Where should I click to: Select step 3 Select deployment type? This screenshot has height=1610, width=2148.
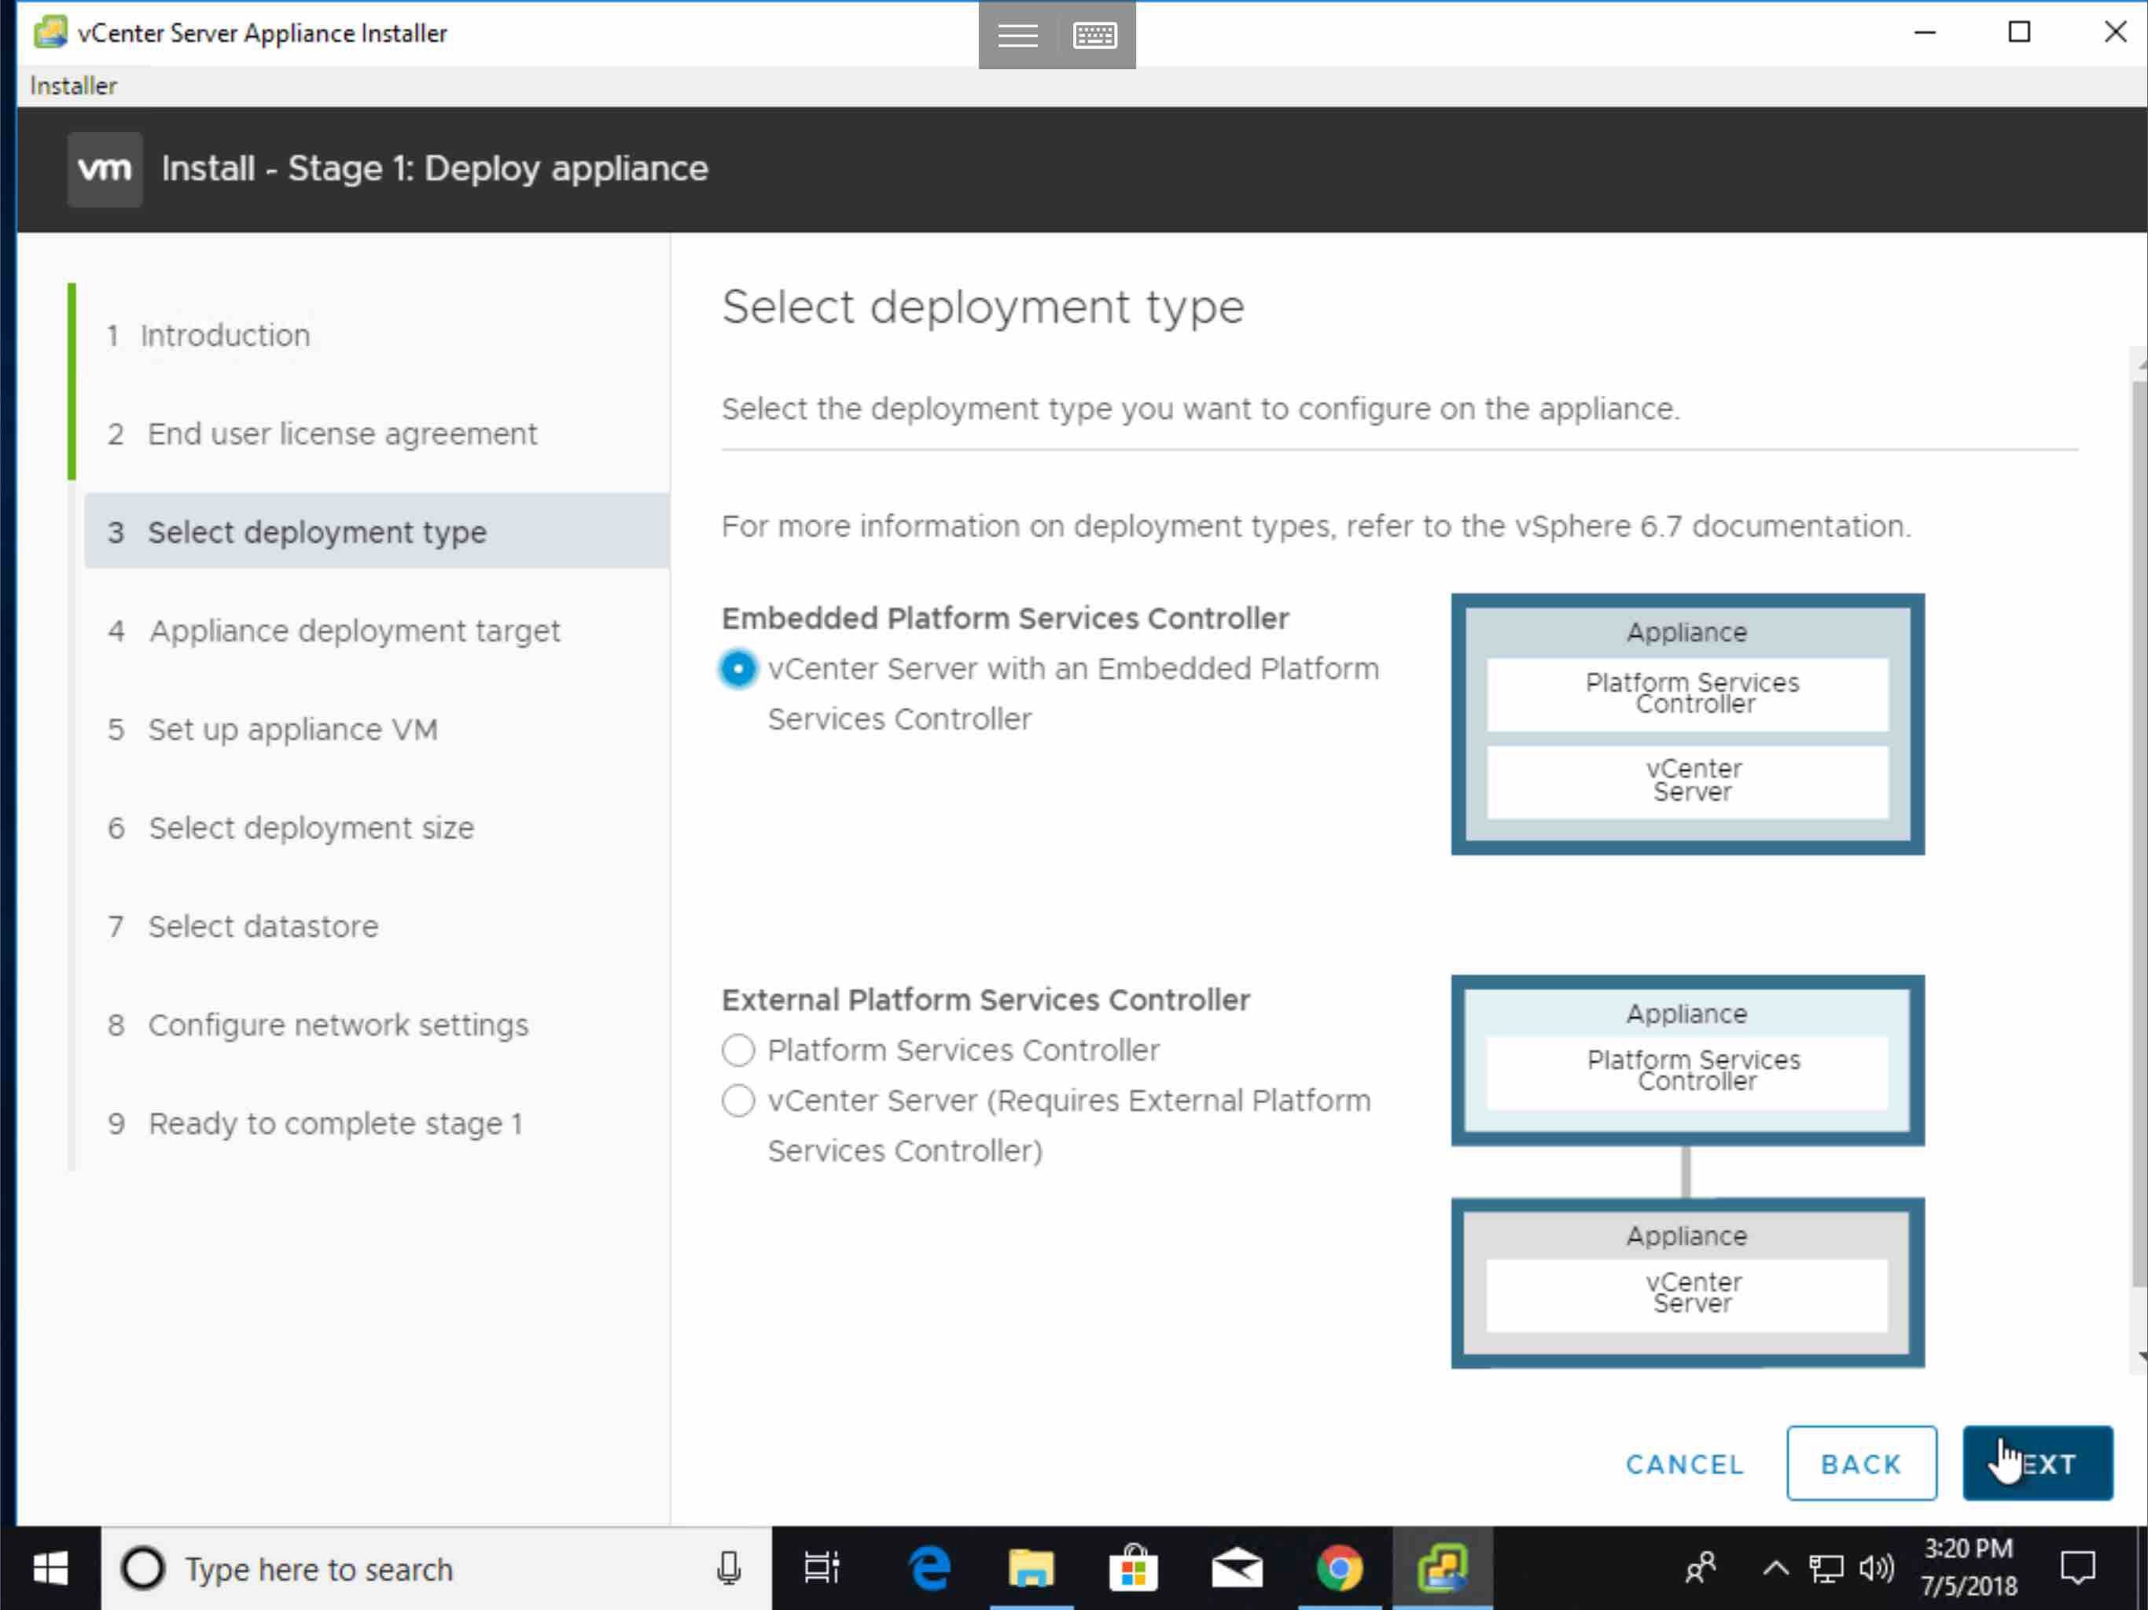click(377, 531)
